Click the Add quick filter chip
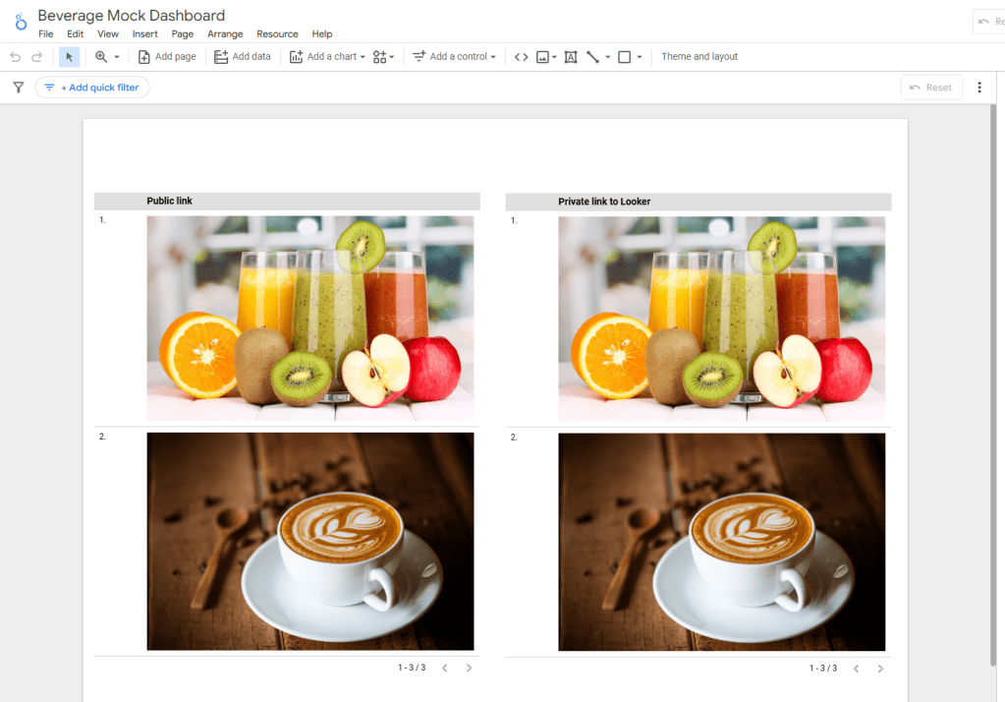Viewport: 1005px width, 702px height. pos(92,88)
